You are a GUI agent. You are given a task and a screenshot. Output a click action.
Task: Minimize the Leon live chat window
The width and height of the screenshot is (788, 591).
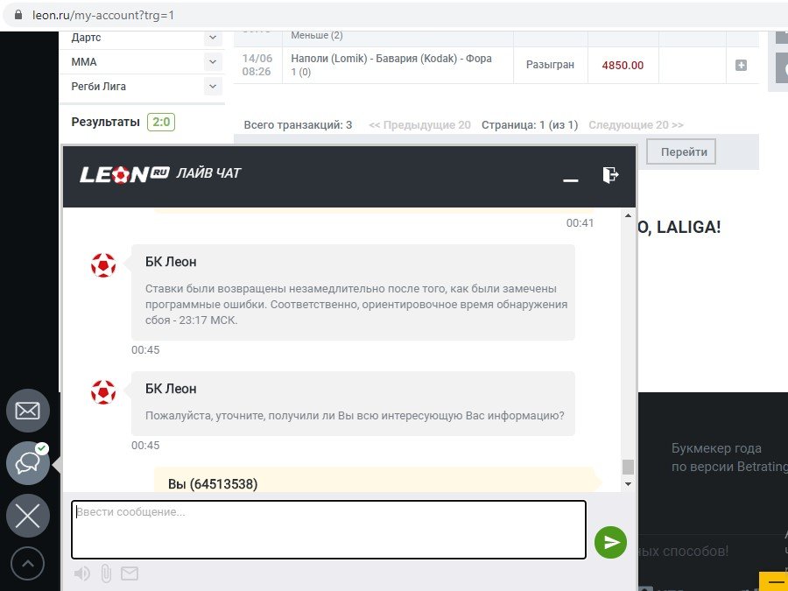pyautogui.click(x=571, y=179)
